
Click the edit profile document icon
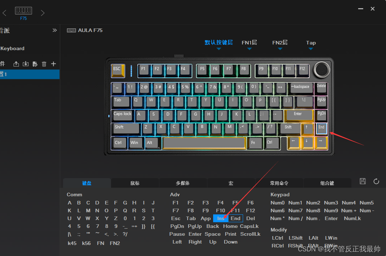coord(35,64)
